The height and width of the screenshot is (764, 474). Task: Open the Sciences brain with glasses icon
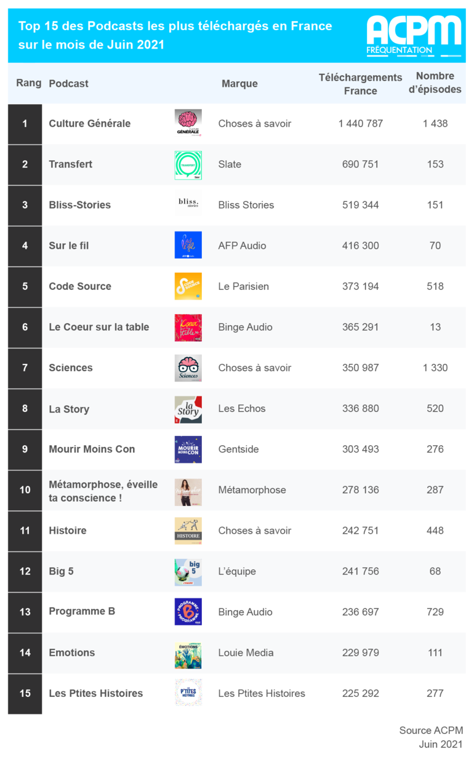coord(188,368)
